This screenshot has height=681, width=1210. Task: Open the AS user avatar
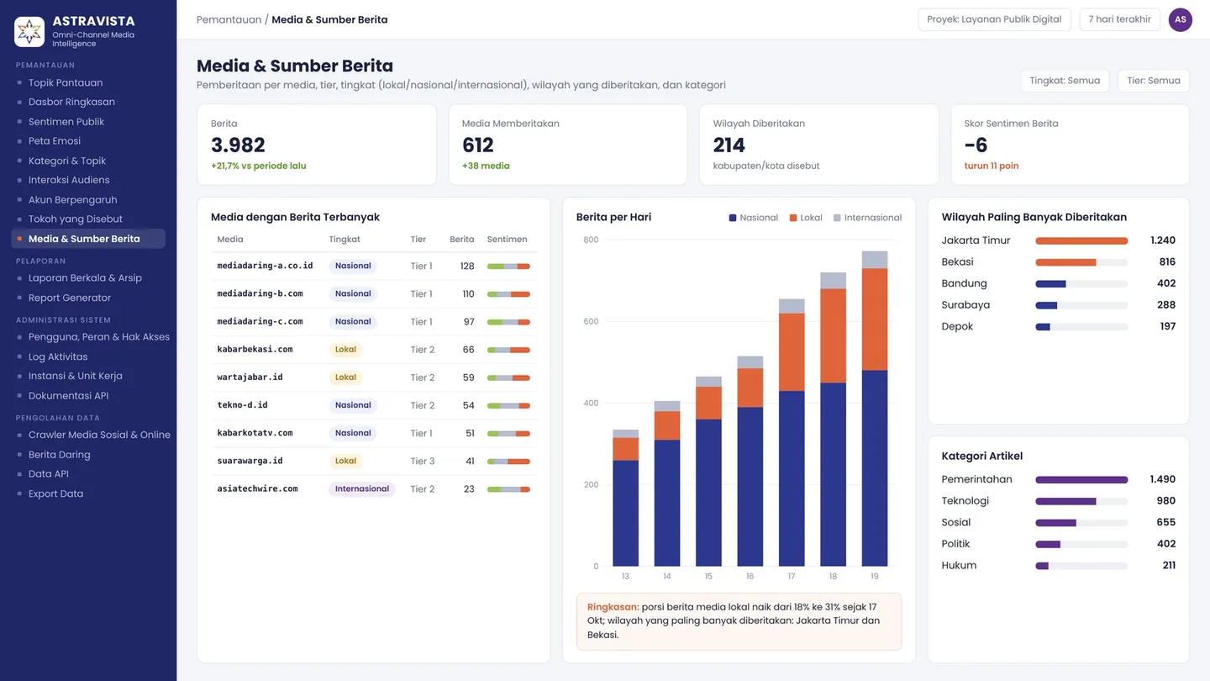click(x=1180, y=19)
